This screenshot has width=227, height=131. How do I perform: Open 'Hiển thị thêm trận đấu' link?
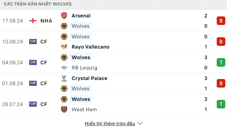110,123
